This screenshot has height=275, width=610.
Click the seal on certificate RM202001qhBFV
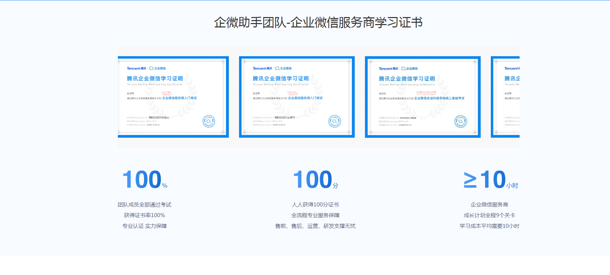(334, 121)
